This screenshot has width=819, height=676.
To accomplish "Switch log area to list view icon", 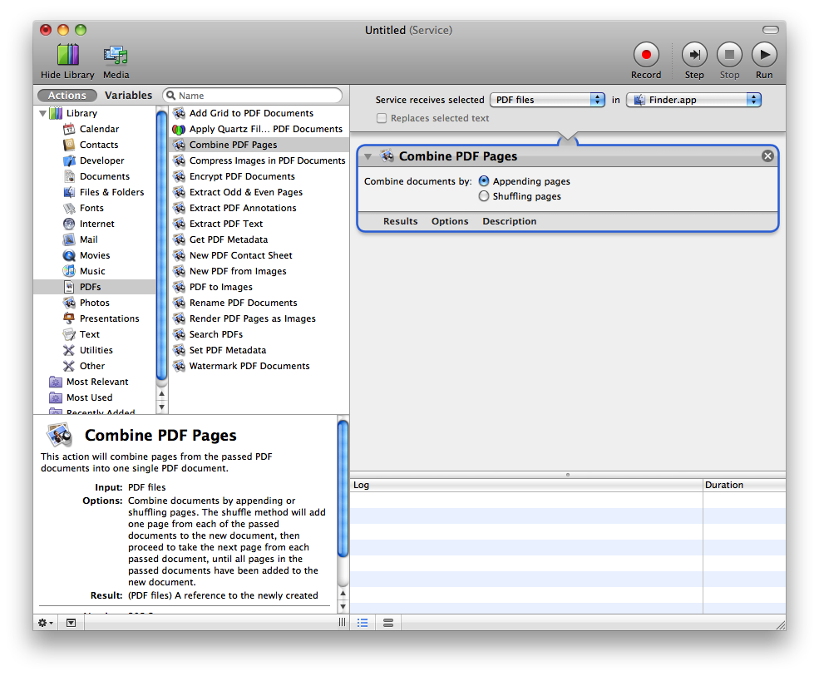I will click(363, 622).
